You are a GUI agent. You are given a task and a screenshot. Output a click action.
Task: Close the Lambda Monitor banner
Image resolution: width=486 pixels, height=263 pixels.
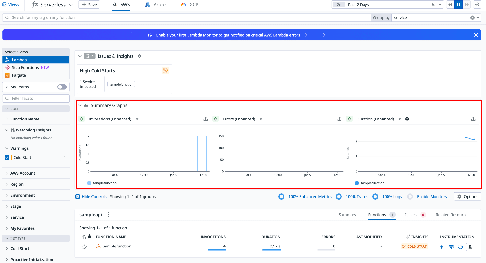tap(476, 35)
